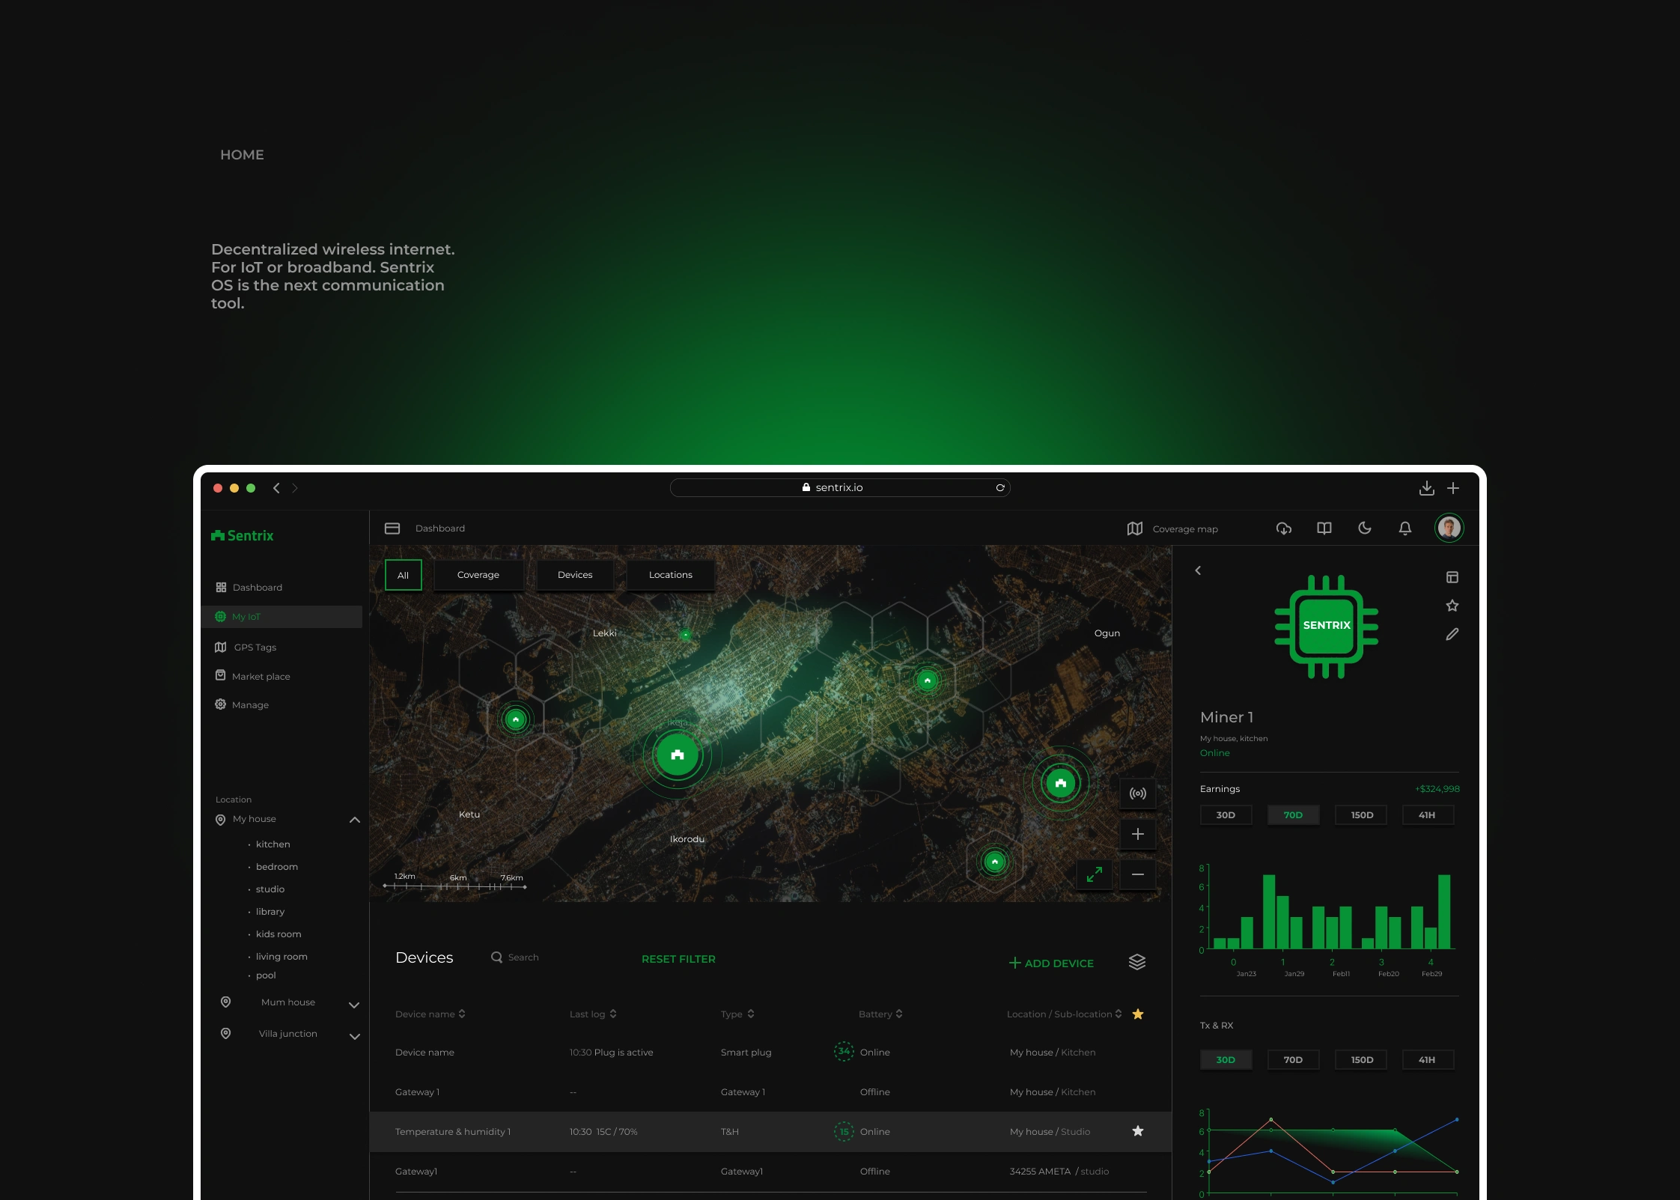Open GPS Tags in sidebar
The height and width of the screenshot is (1200, 1680).
255,648
